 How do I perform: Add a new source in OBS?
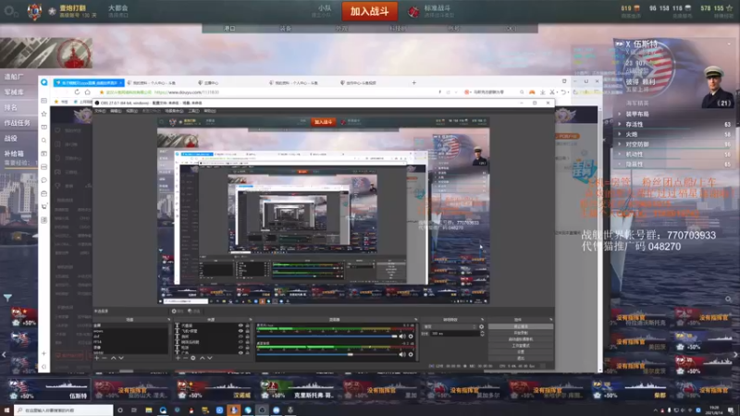178,358
